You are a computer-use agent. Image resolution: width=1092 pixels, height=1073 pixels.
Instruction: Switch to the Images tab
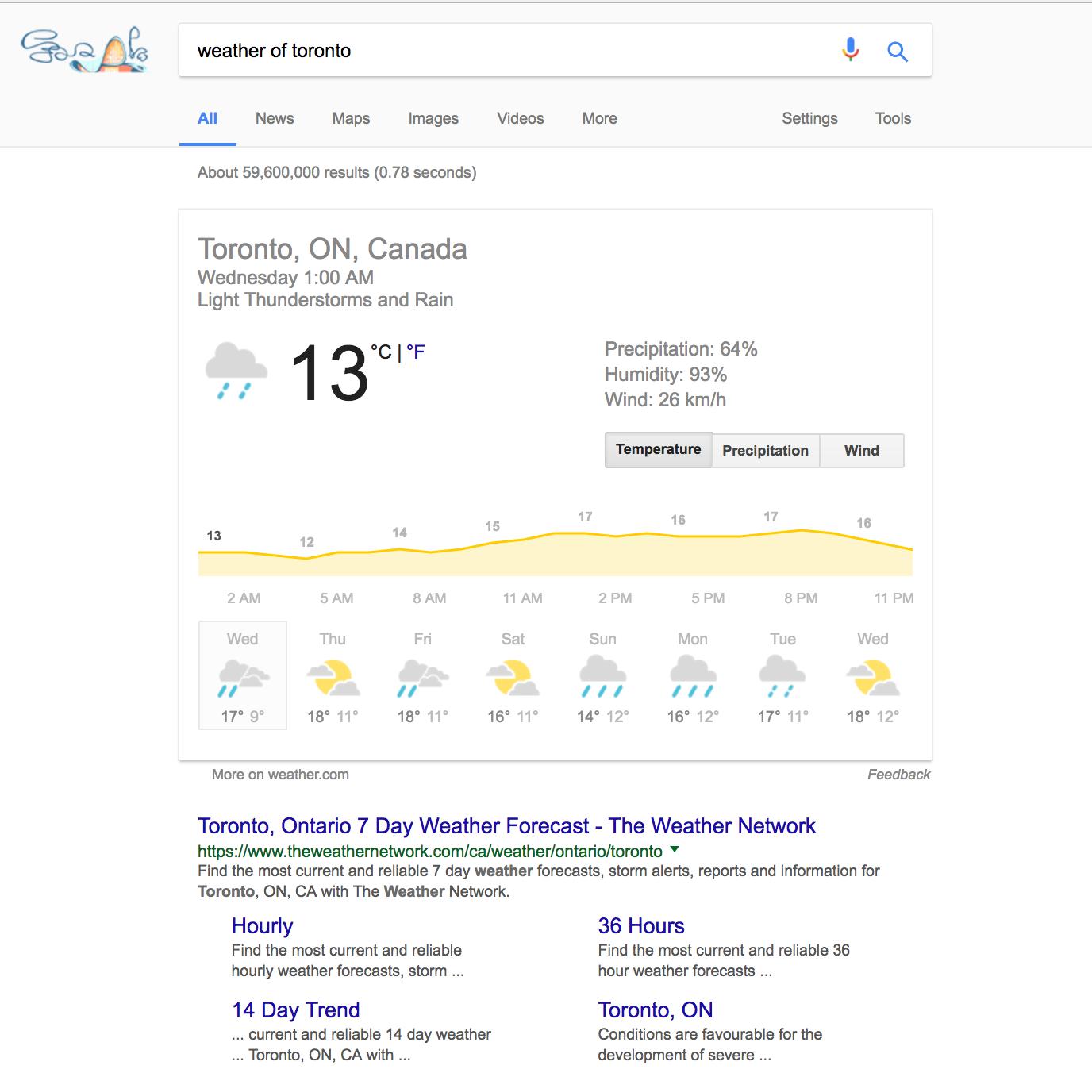433,119
